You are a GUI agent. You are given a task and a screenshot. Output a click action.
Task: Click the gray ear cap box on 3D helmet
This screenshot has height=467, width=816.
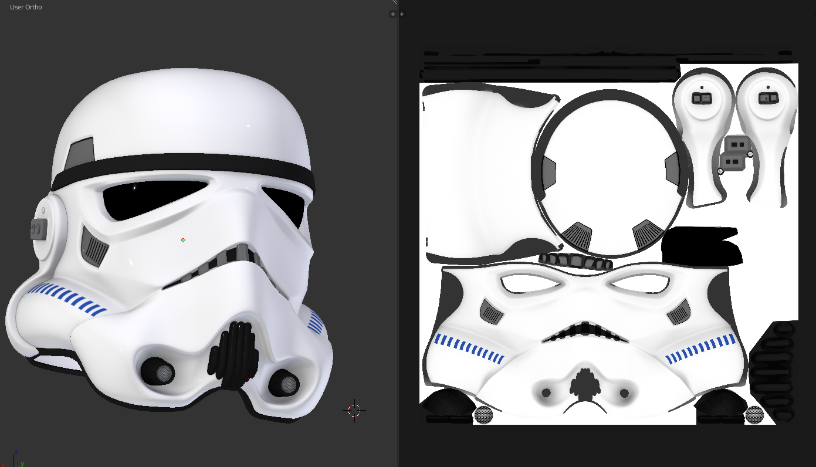pos(38,229)
